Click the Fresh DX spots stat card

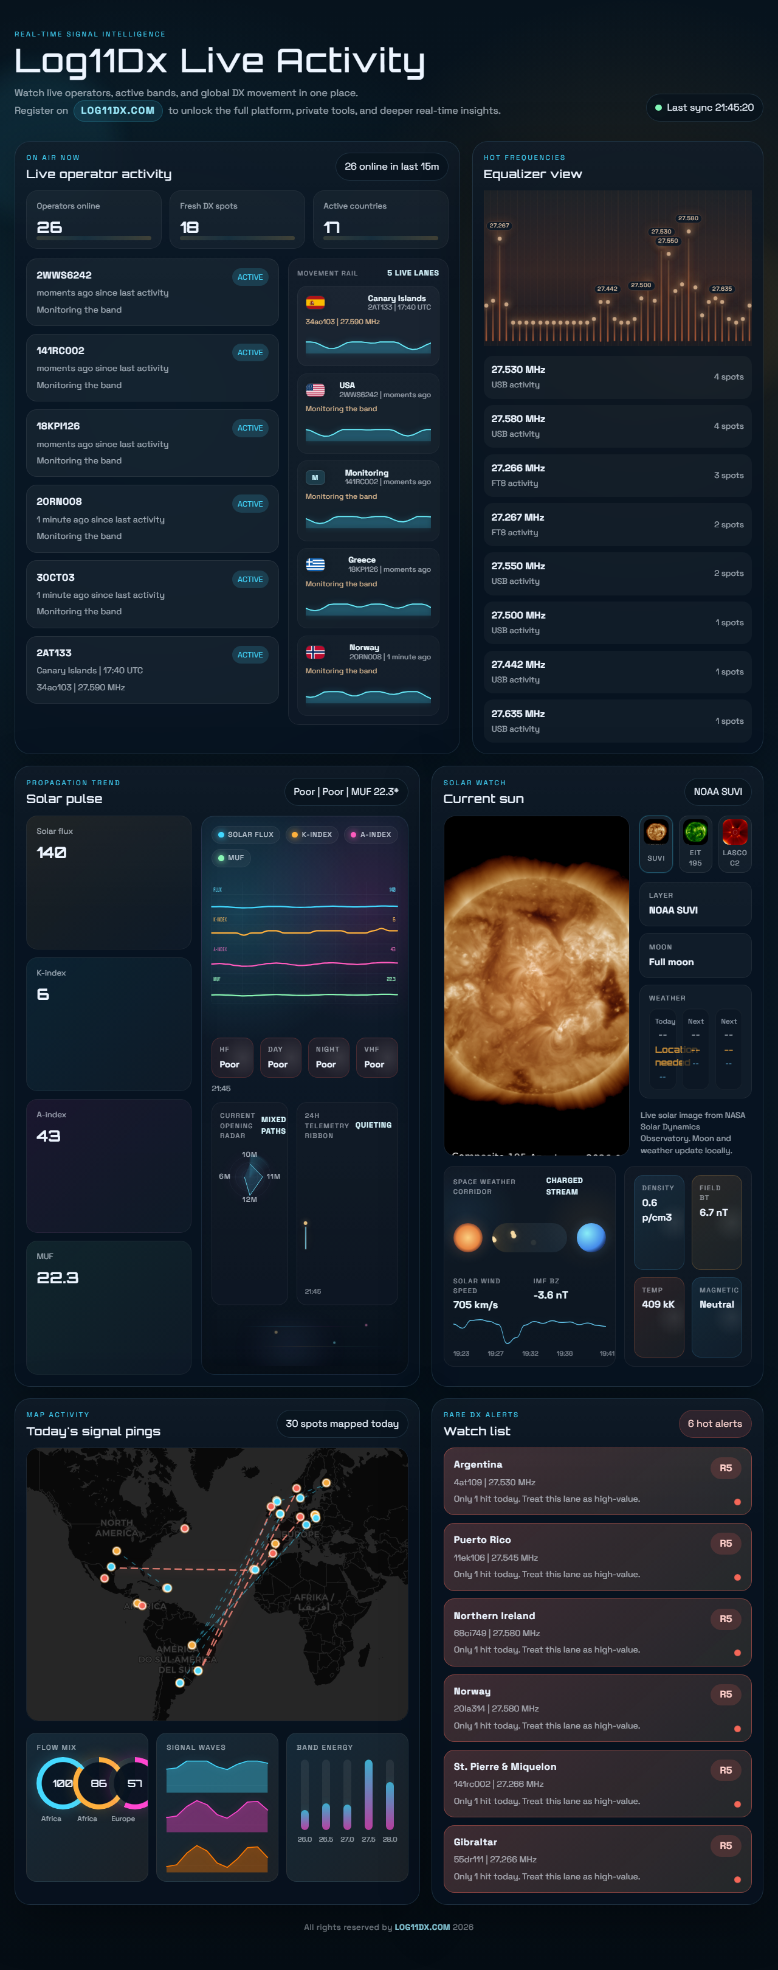click(x=237, y=220)
